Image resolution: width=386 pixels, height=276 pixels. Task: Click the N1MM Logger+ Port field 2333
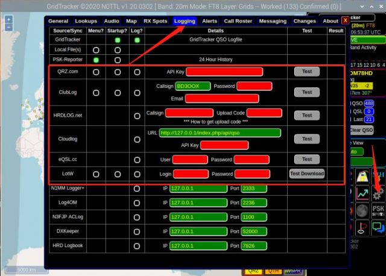(254, 189)
